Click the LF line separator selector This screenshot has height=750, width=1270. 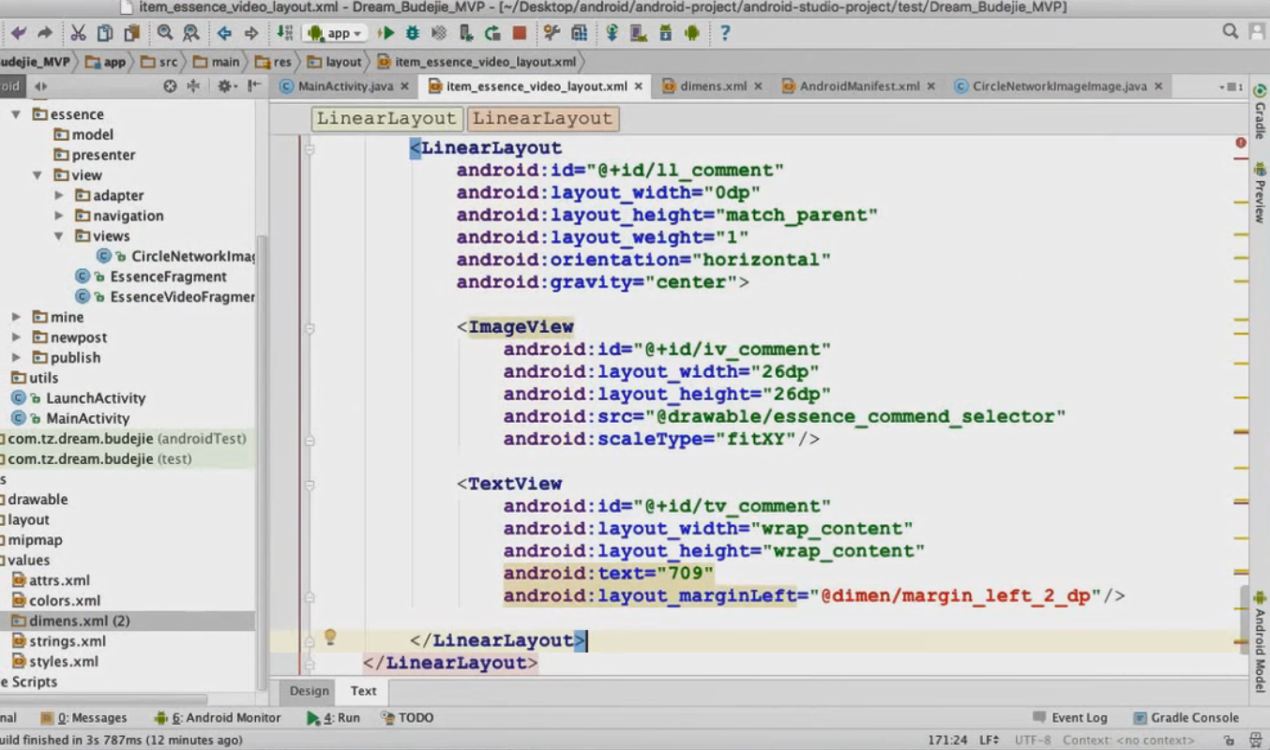(990, 741)
